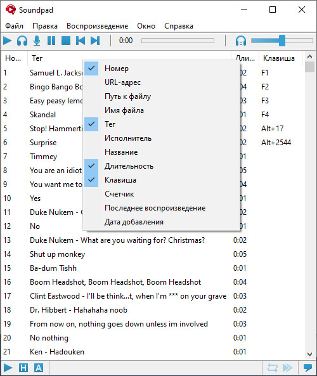Toggle the H hotkeys button in status bar
317x376 pixels.
23,368
